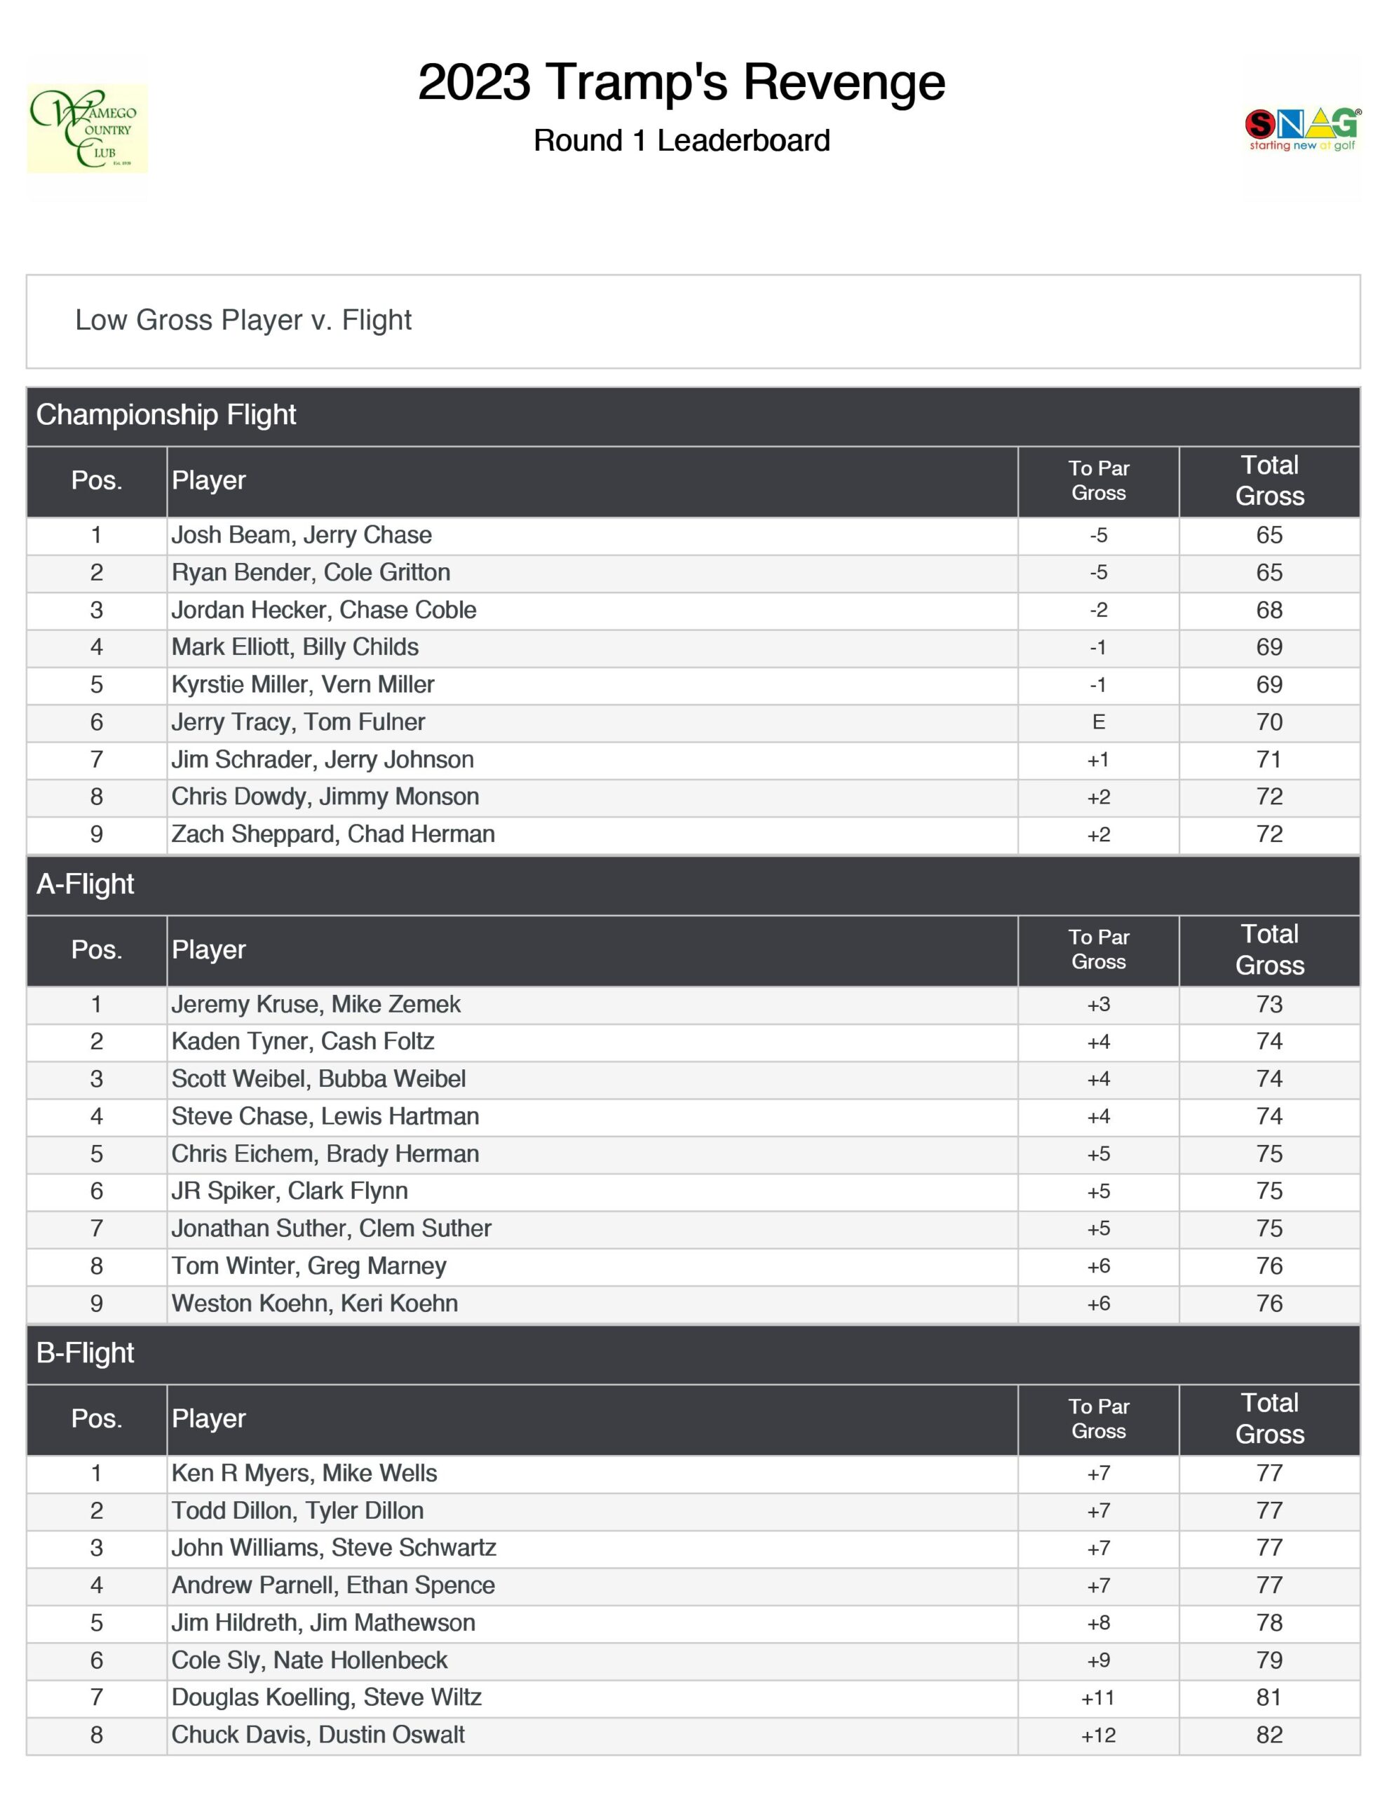1387x1795 pixels.
Task: Click the Wamego Country Club logo
Action: pyautogui.click(x=87, y=129)
